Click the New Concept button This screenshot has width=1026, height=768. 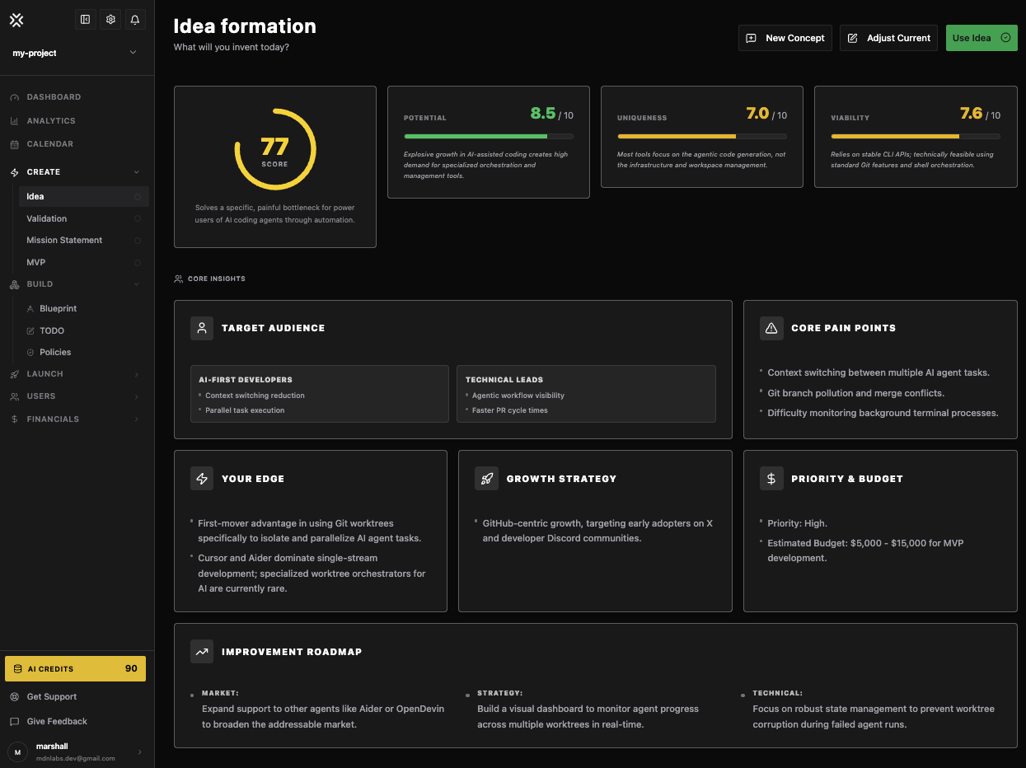(x=785, y=38)
